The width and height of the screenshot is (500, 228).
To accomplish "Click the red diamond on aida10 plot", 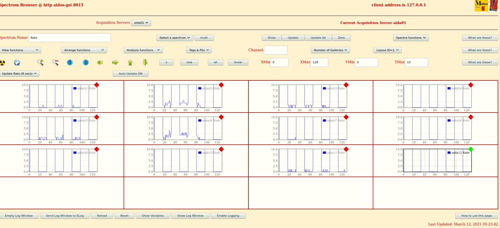I will click(221, 149).
